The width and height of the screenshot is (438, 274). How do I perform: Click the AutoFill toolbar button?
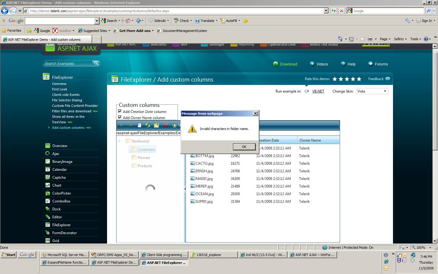pos(230,21)
